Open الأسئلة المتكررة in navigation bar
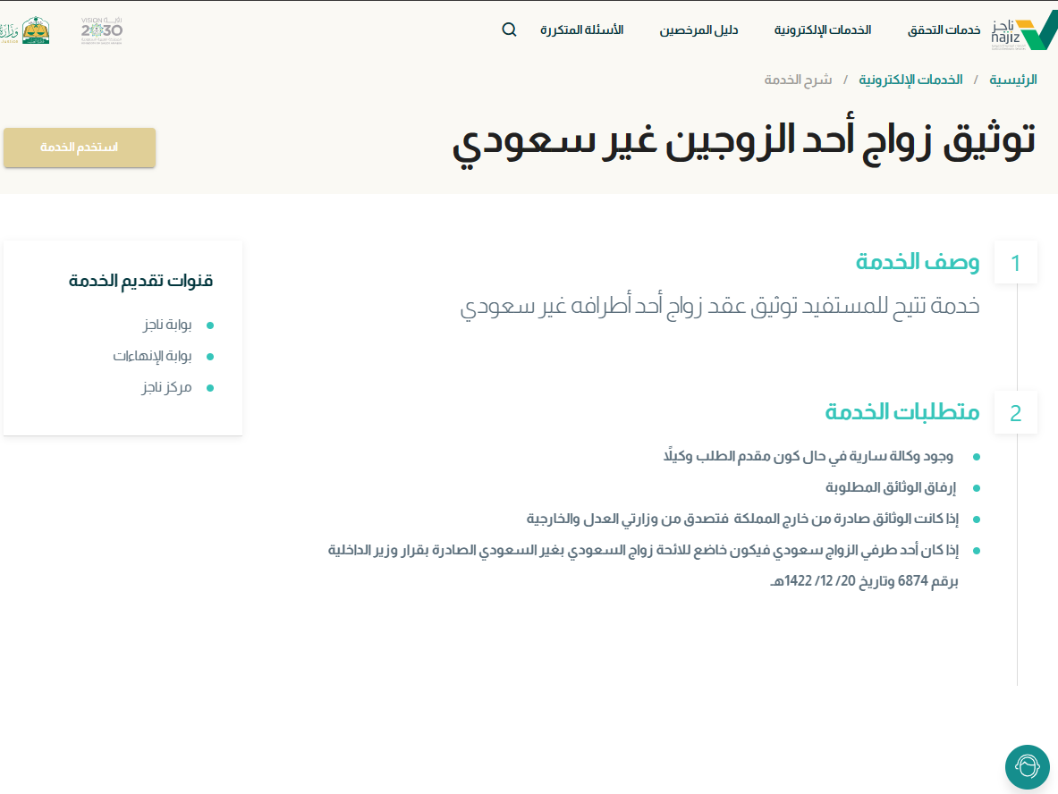The width and height of the screenshot is (1058, 794). 581,30
